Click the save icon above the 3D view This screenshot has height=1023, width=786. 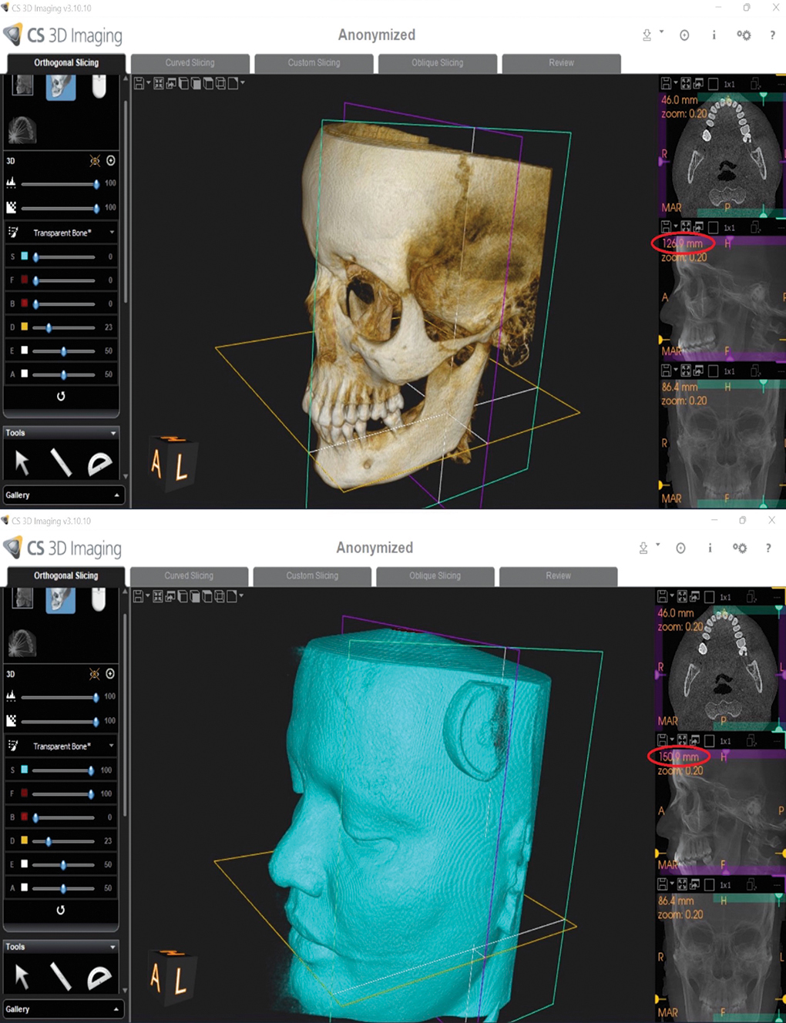coord(139,83)
